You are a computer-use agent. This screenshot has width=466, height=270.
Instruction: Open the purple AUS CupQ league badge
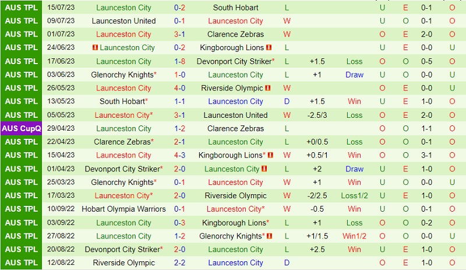click(x=21, y=128)
